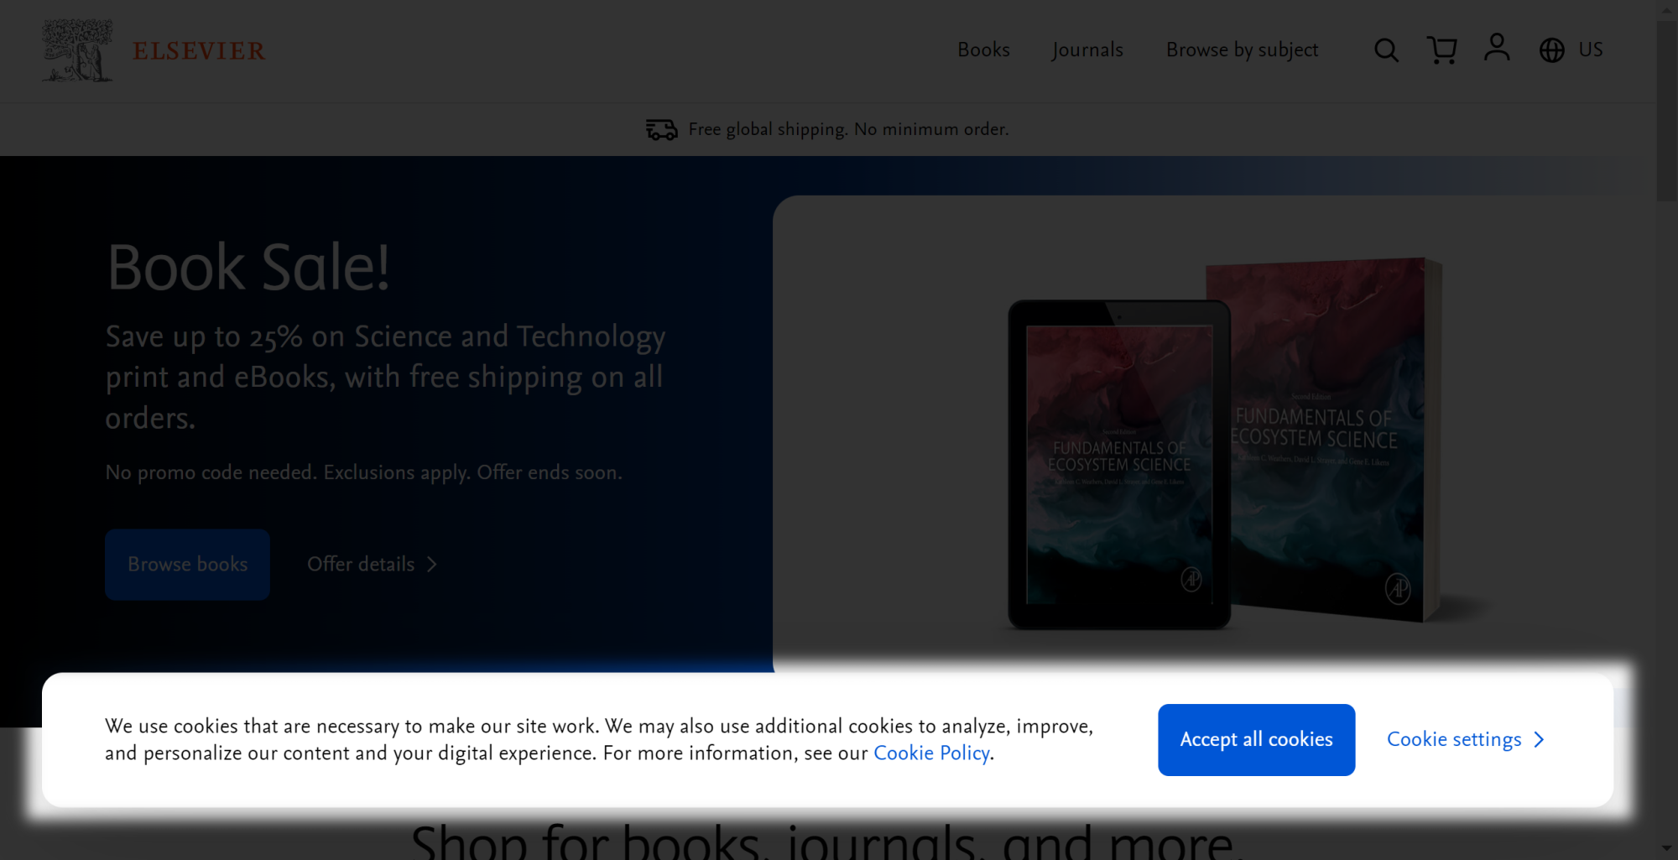Open the US region selector
This screenshot has height=860, width=1678.
tap(1590, 50)
